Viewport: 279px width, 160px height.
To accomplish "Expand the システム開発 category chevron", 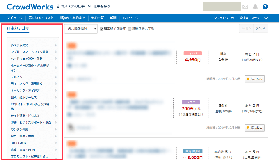I will [x=55, y=45].
